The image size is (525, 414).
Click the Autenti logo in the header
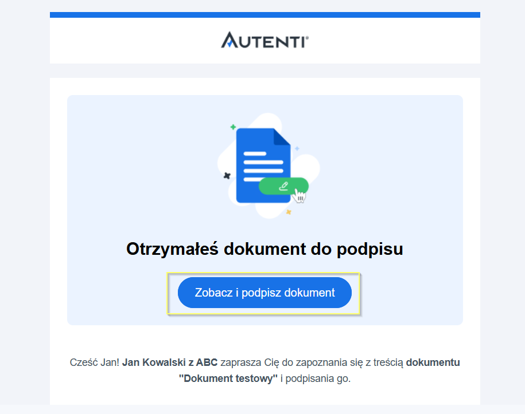(265, 40)
